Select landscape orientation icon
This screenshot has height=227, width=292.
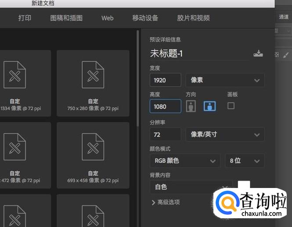click(210, 106)
